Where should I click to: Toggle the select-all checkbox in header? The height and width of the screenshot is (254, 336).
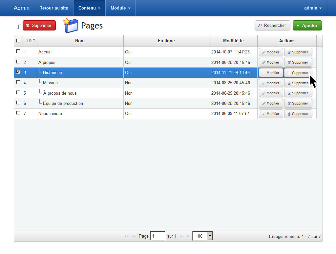[x=18, y=41]
